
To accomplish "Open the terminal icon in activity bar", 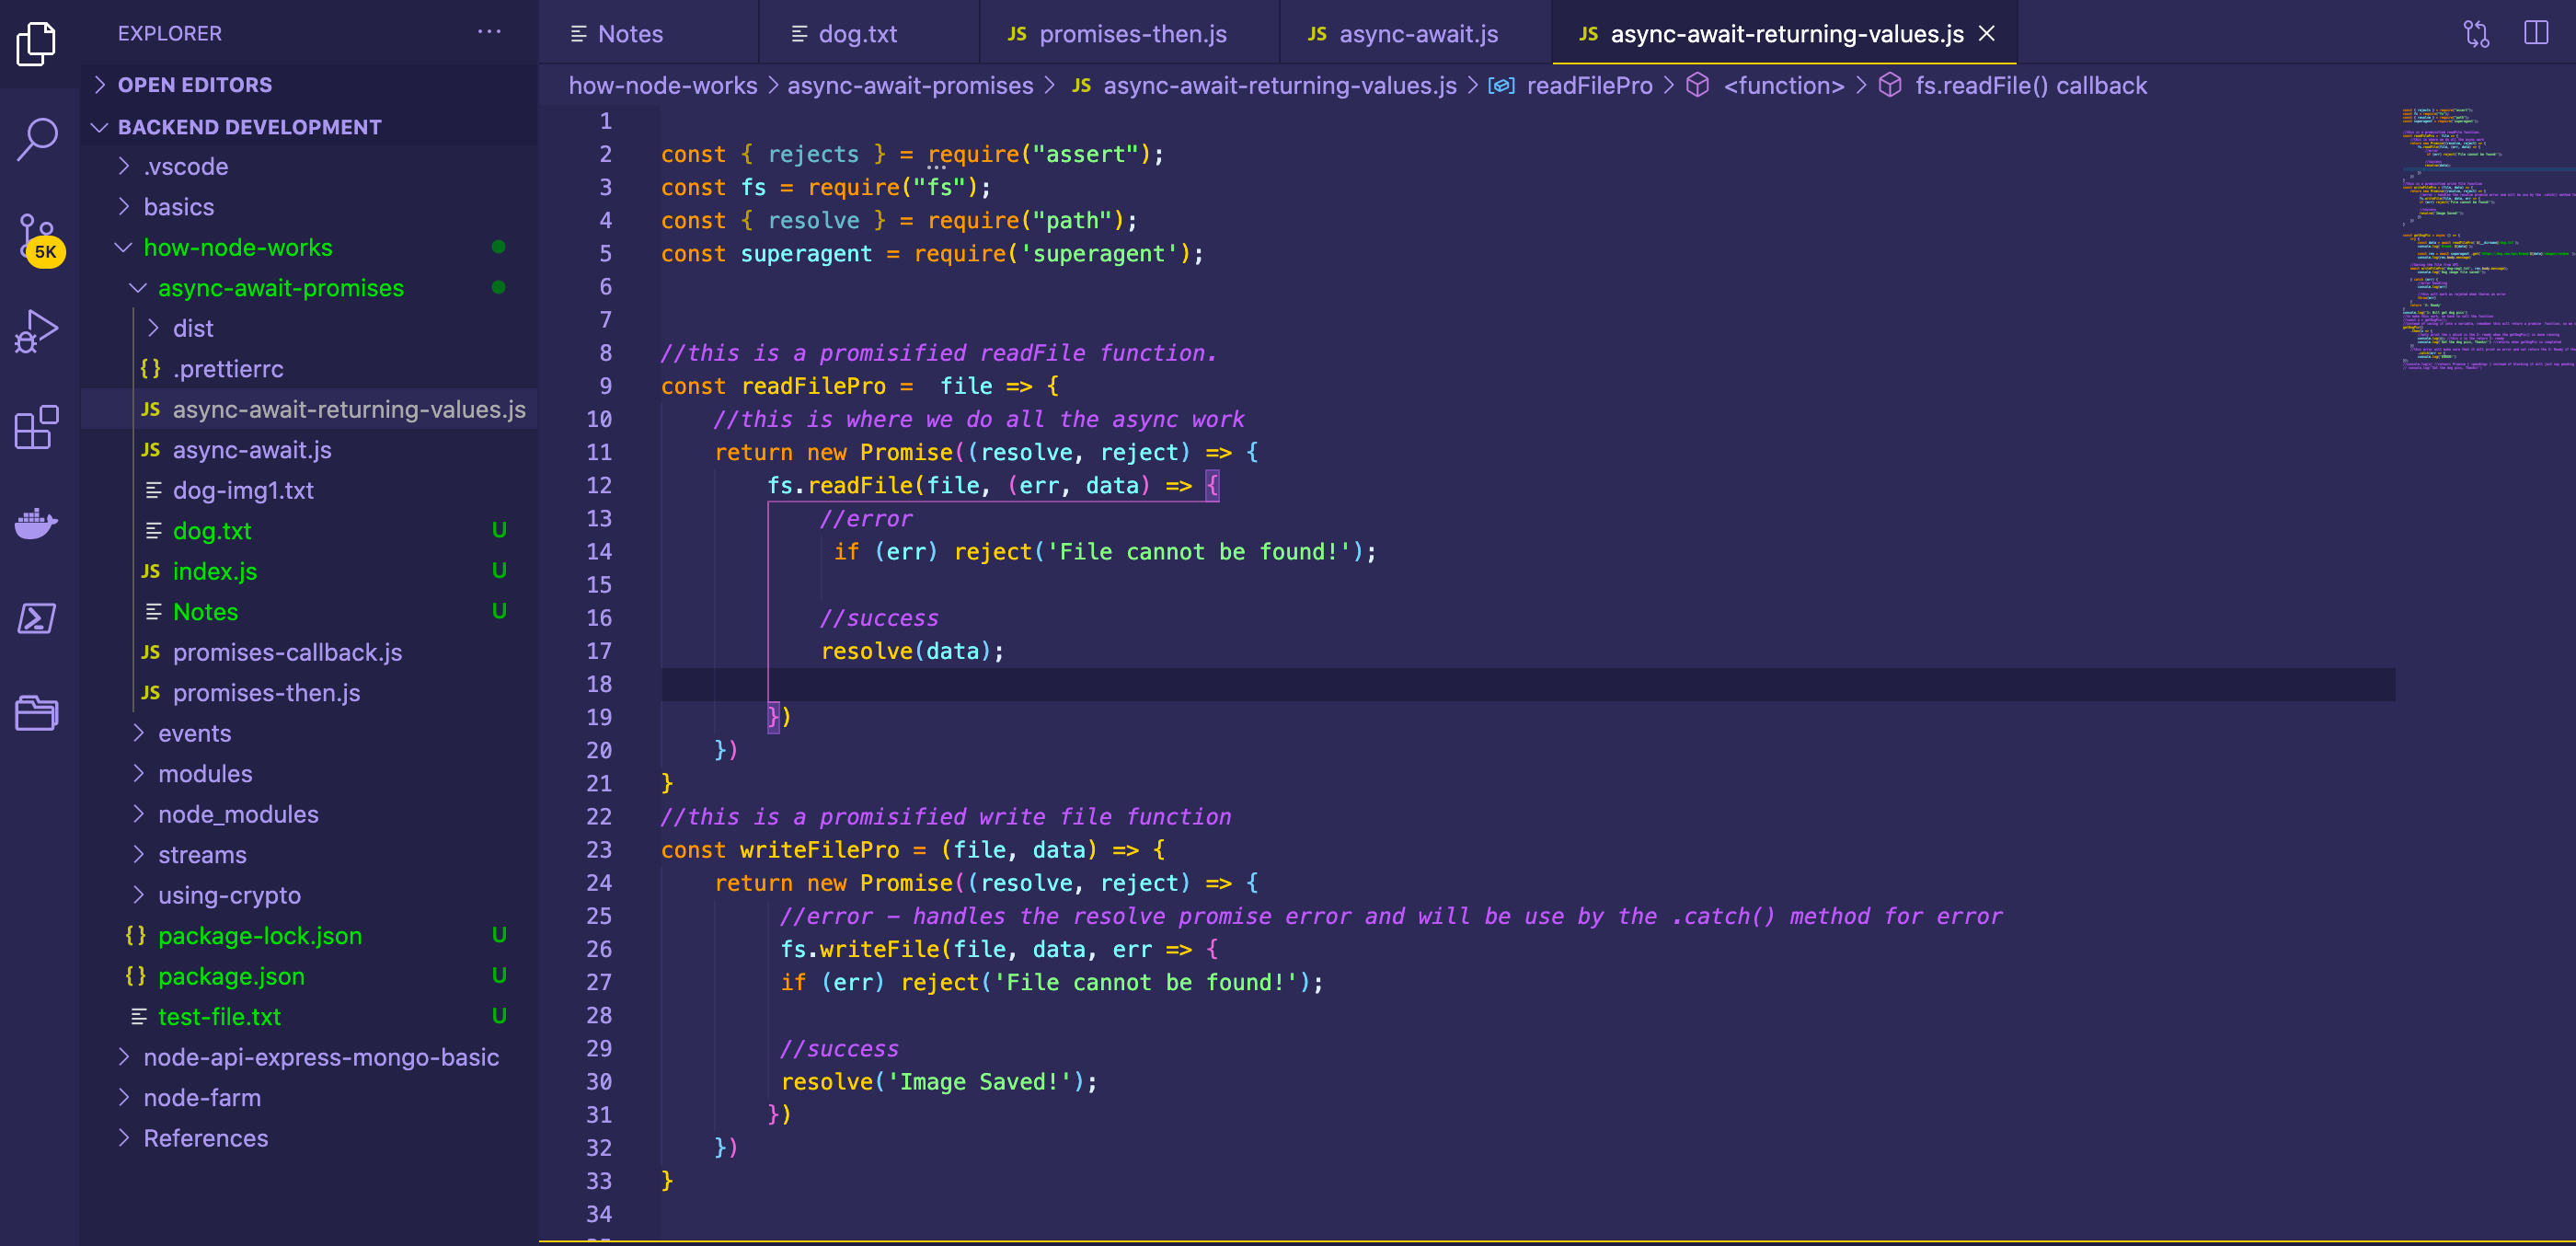I will pyautogui.click(x=37, y=618).
